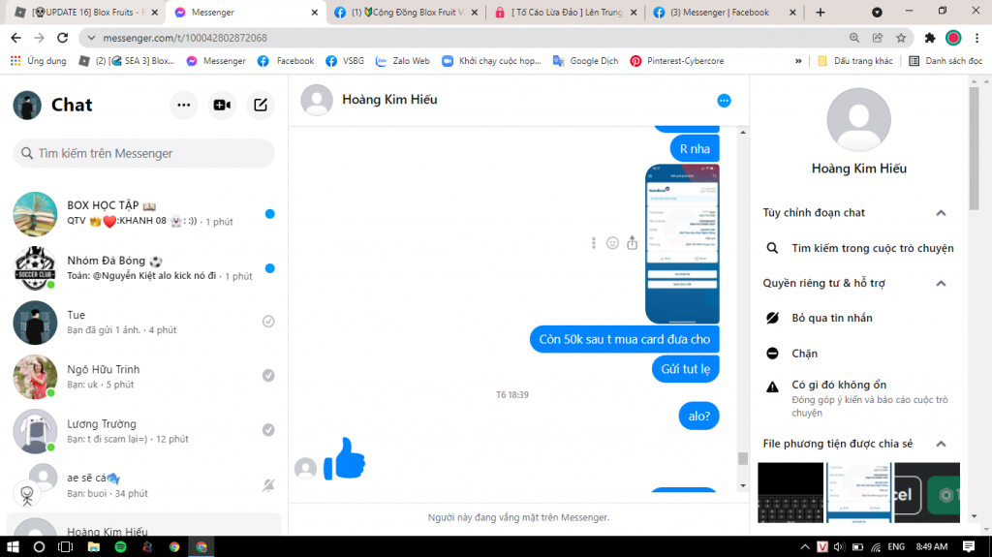992x557 pixels.
Task: Open Chat options three-dot menu
Action: (183, 105)
